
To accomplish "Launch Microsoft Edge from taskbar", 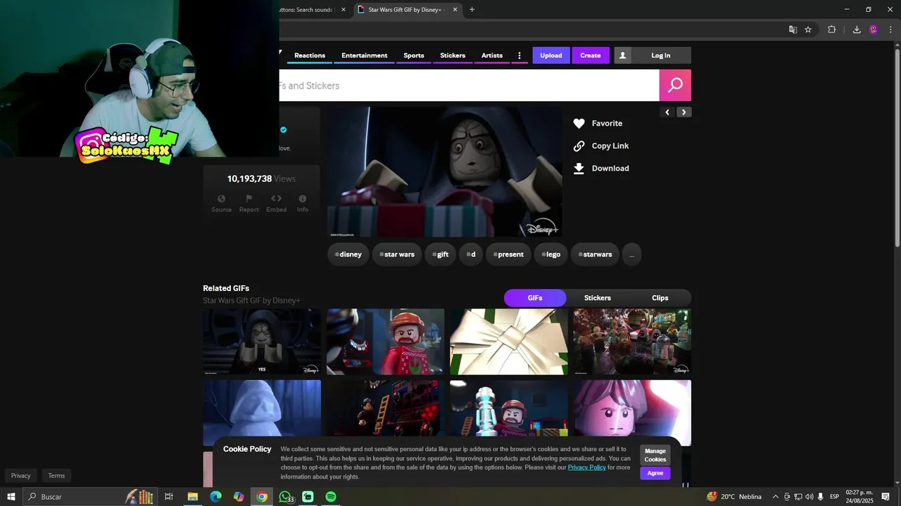I will [215, 497].
